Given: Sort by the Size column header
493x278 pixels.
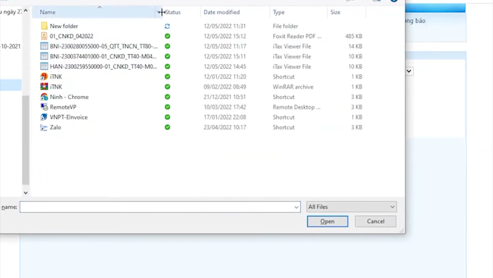Looking at the screenshot, I should 335,12.
